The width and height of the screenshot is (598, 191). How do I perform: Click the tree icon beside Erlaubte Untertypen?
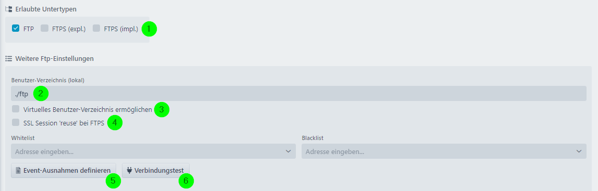click(8, 9)
